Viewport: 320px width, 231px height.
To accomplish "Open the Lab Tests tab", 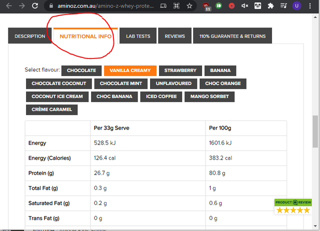I will coord(138,36).
